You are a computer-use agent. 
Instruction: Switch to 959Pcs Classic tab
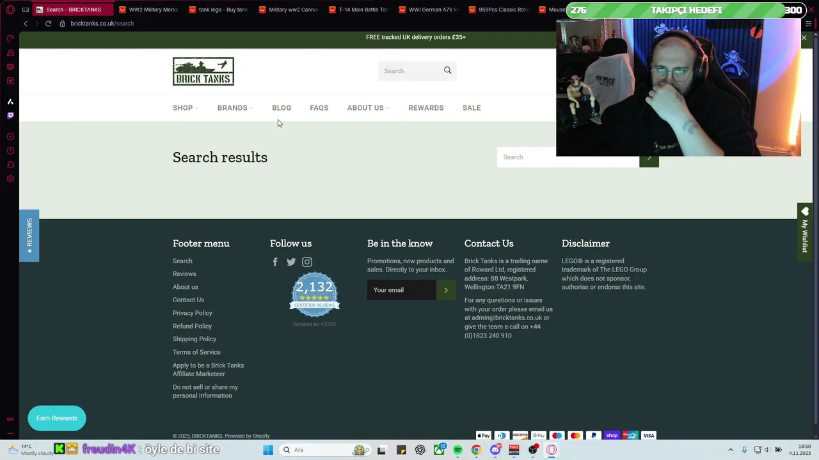click(x=498, y=10)
